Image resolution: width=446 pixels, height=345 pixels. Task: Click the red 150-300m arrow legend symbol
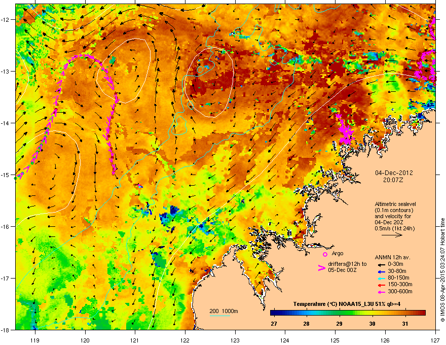pos(381,285)
